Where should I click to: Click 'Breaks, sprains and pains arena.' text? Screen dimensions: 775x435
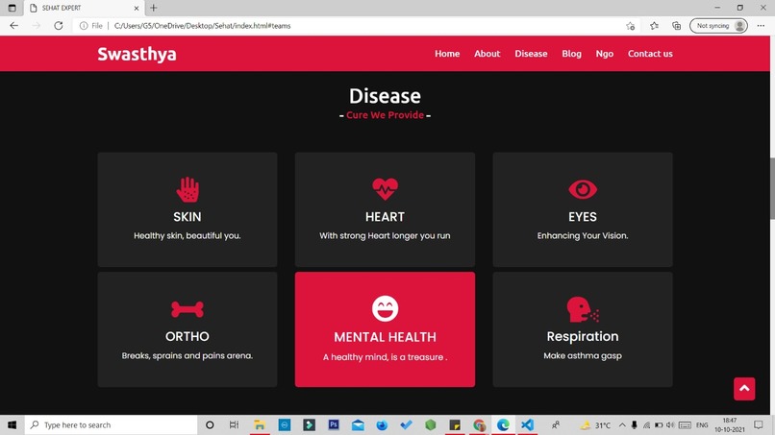pos(187,355)
